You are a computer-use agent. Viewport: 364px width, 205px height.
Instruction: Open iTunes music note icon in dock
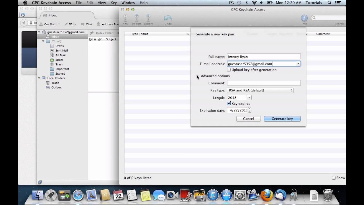[x=213, y=195]
